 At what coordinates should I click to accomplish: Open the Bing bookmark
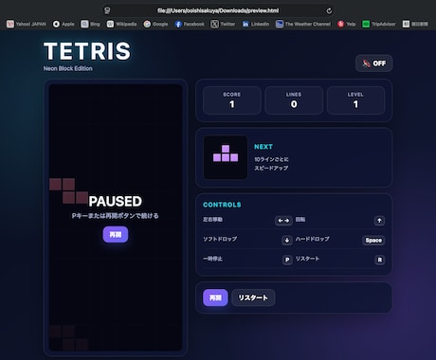90,24
